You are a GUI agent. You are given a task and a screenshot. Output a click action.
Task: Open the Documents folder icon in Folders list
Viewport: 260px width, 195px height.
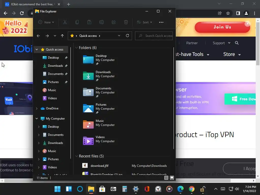(x=88, y=92)
